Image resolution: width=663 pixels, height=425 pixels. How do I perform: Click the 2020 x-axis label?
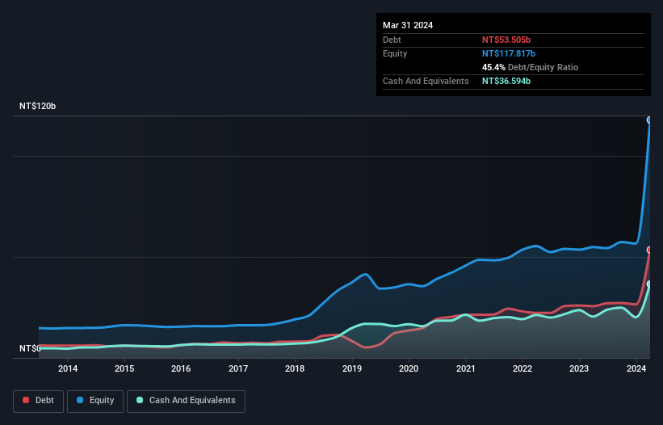point(409,368)
